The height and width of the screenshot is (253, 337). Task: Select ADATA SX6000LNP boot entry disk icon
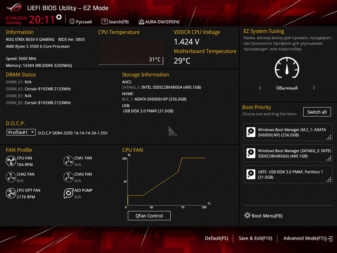point(251,132)
